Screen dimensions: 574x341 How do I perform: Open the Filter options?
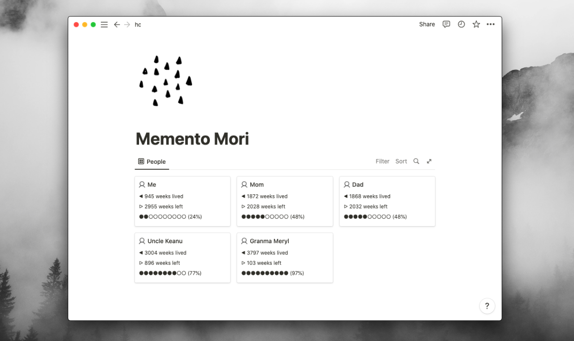tap(382, 161)
